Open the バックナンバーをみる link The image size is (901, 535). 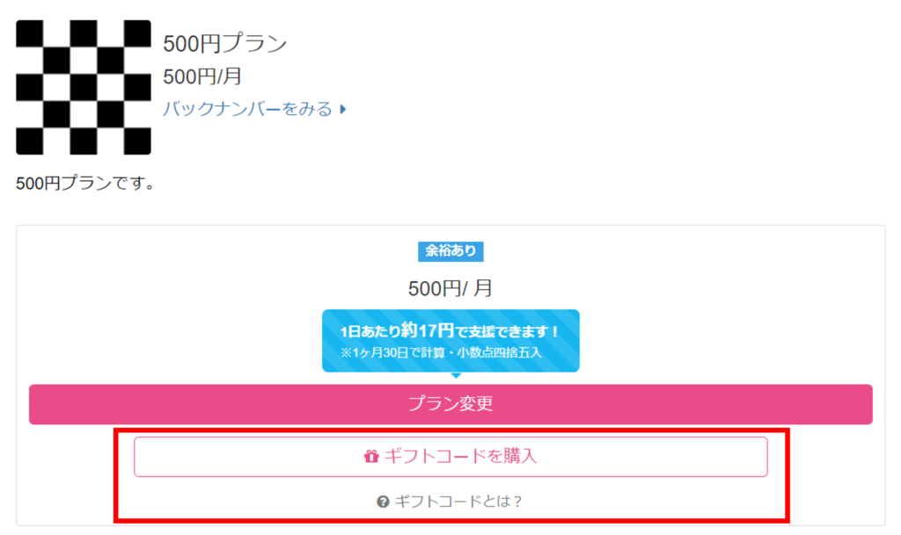pyautogui.click(x=247, y=109)
